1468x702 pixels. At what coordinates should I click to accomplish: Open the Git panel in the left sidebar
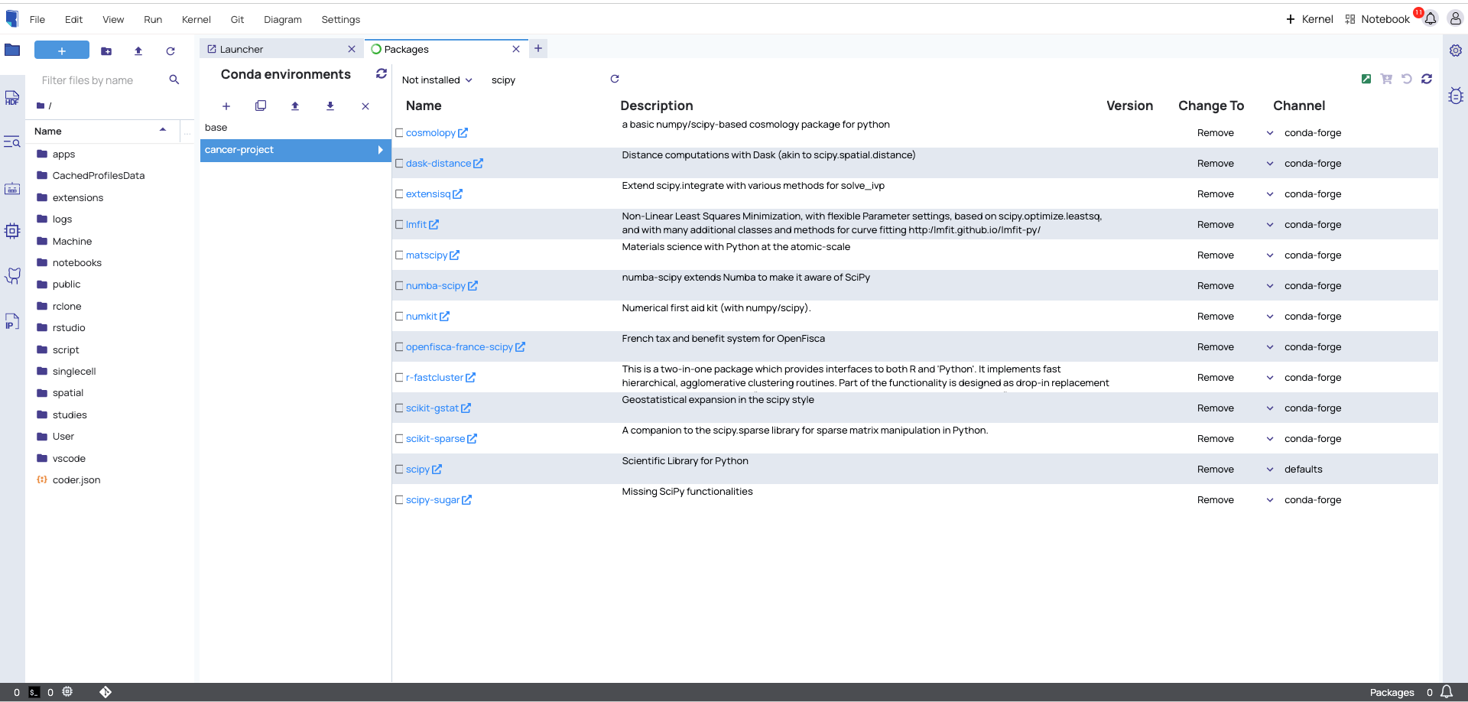pyautogui.click(x=12, y=275)
